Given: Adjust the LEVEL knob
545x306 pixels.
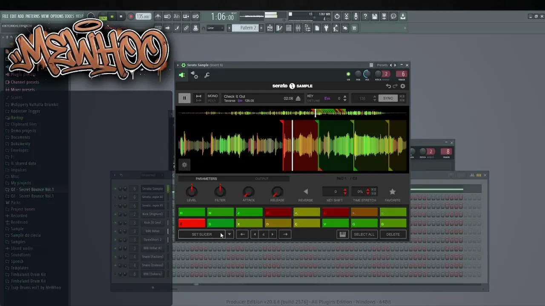Looking at the screenshot, I should [x=192, y=192].
